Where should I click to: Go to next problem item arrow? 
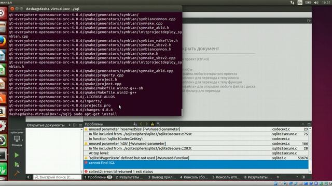(x=146, y=124)
